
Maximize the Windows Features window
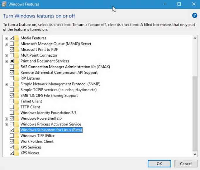click(x=179, y=4)
